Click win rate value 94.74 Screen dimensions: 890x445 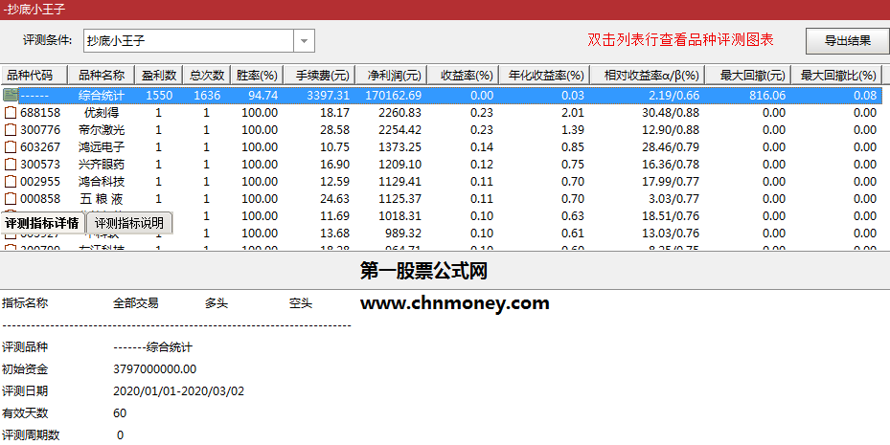click(x=262, y=96)
